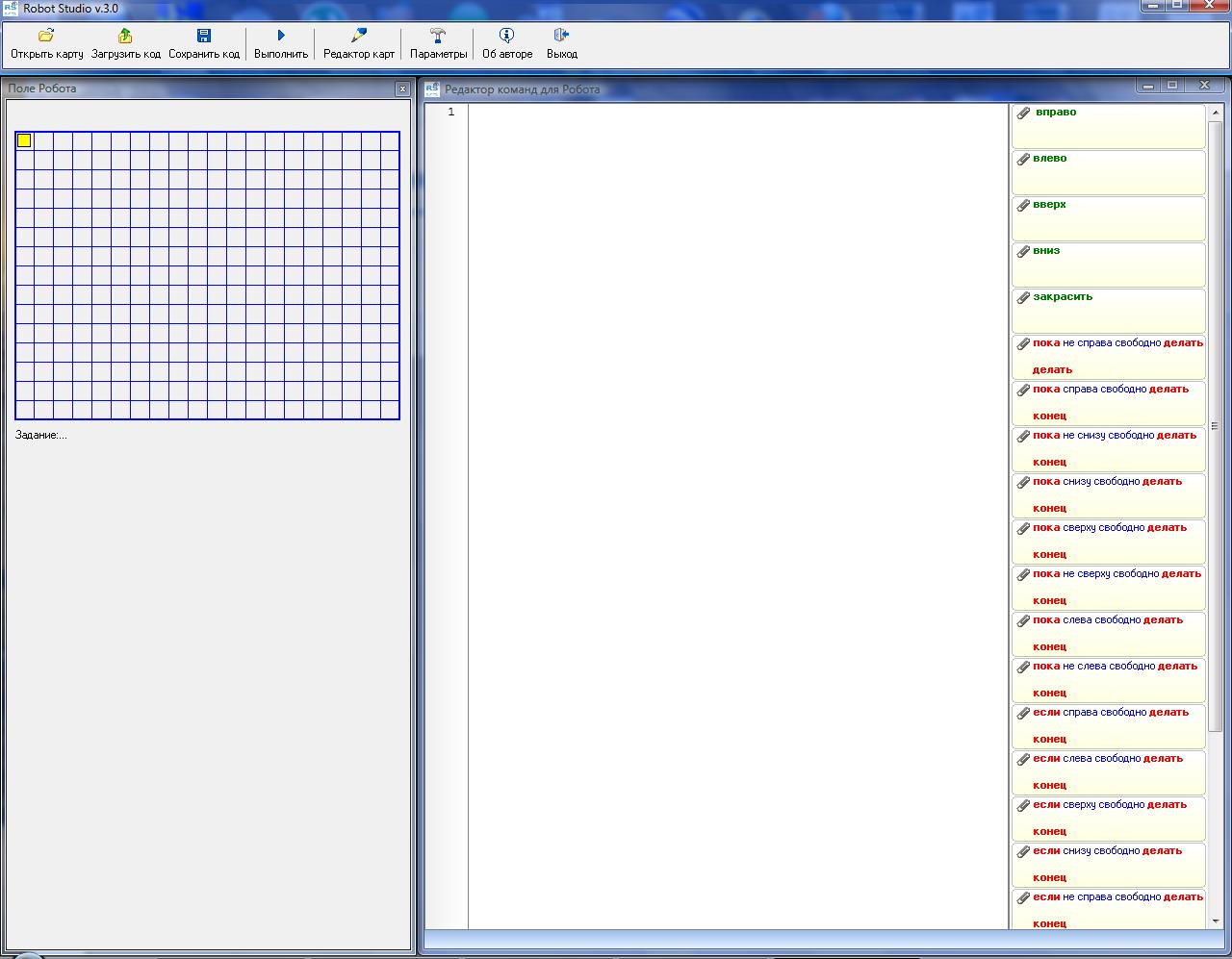Close the Поле Робота panel
Screen dimensions: 1232x959
pos(402,88)
